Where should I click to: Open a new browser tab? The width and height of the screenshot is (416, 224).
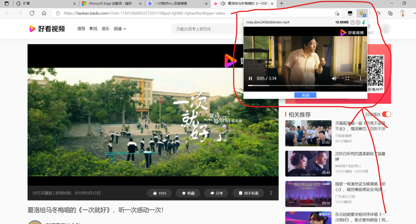coord(282,3)
